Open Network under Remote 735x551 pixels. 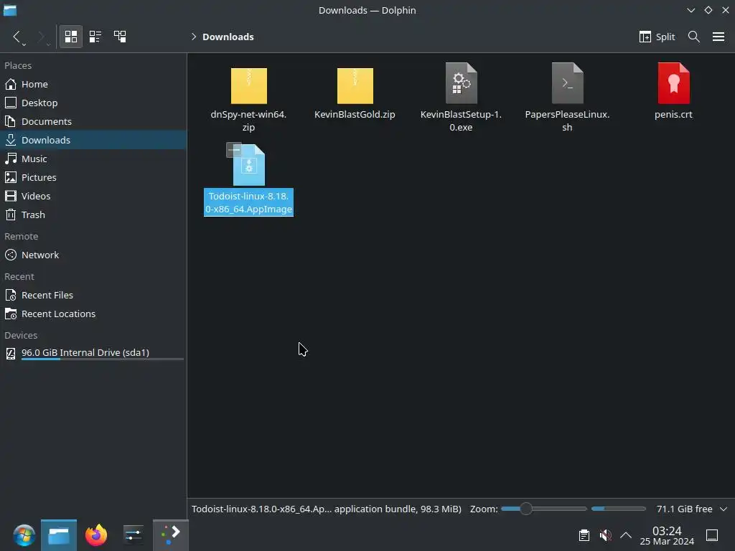coord(93,255)
